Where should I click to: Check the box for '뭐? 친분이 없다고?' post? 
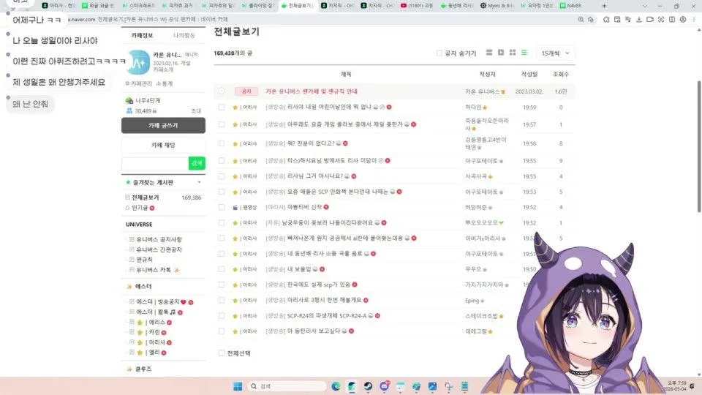pos(222,143)
